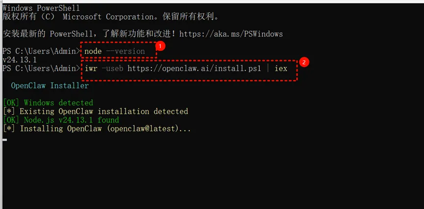Image resolution: width=424 pixels, height=209 pixels.
Task: Click the v24.13.1 version output line
Action: click(19, 60)
